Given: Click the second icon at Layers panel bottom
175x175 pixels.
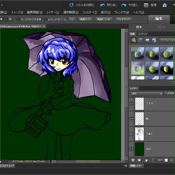Looking at the screenshot, I should [x=139, y=160].
